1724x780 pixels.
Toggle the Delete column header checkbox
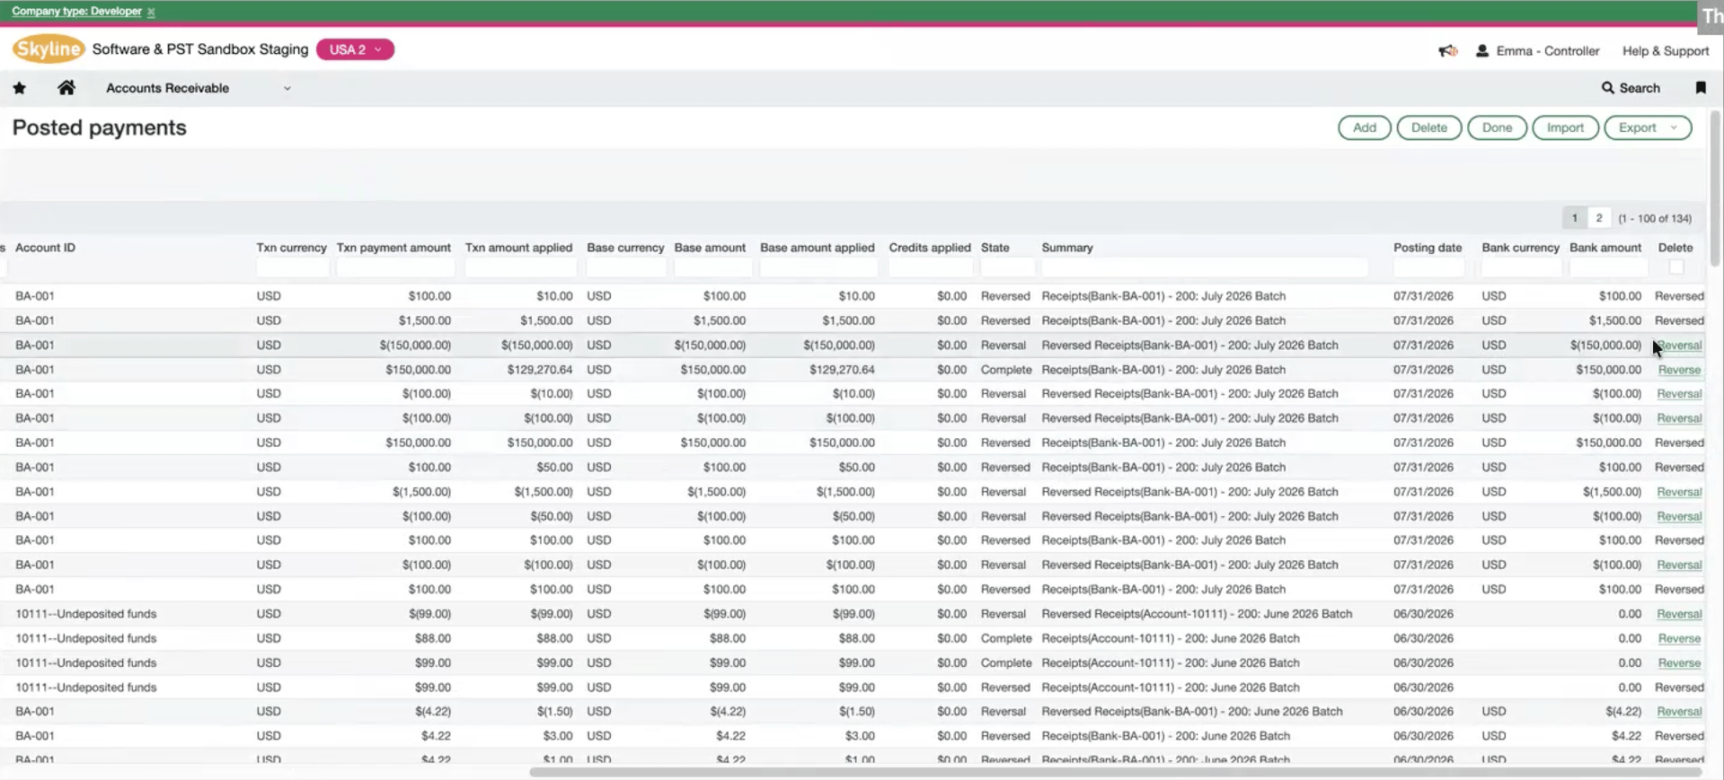click(x=1676, y=267)
